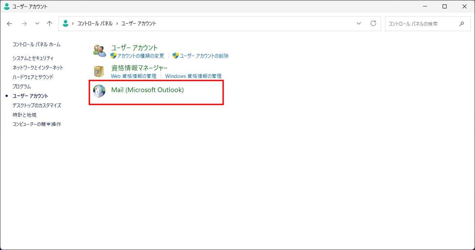Close the ユーザー アカウント window

pos(465,6)
